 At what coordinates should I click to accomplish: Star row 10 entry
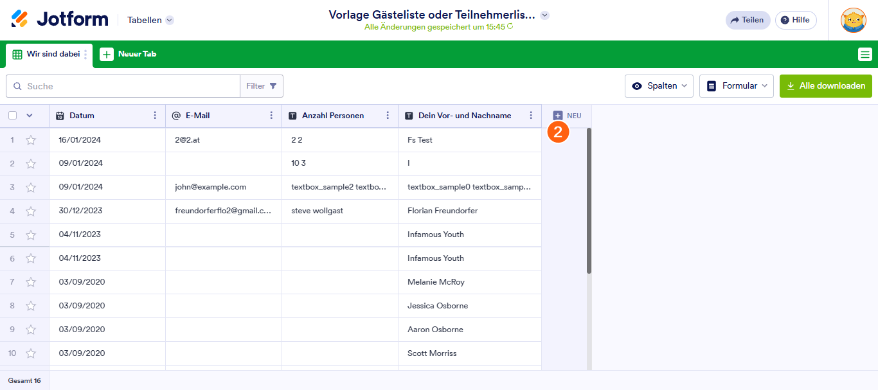(31, 354)
